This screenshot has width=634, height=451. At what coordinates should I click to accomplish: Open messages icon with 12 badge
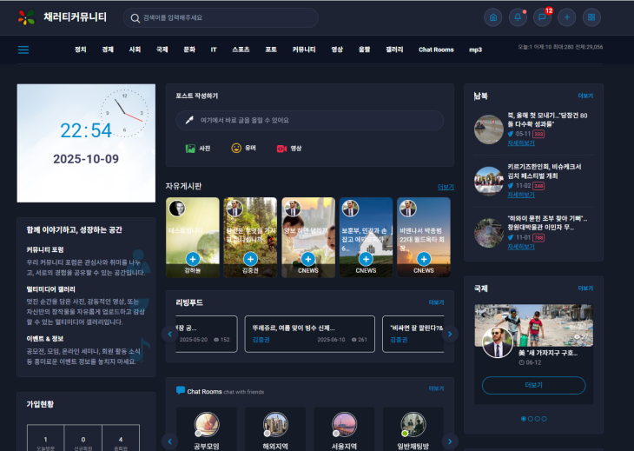point(542,17)
